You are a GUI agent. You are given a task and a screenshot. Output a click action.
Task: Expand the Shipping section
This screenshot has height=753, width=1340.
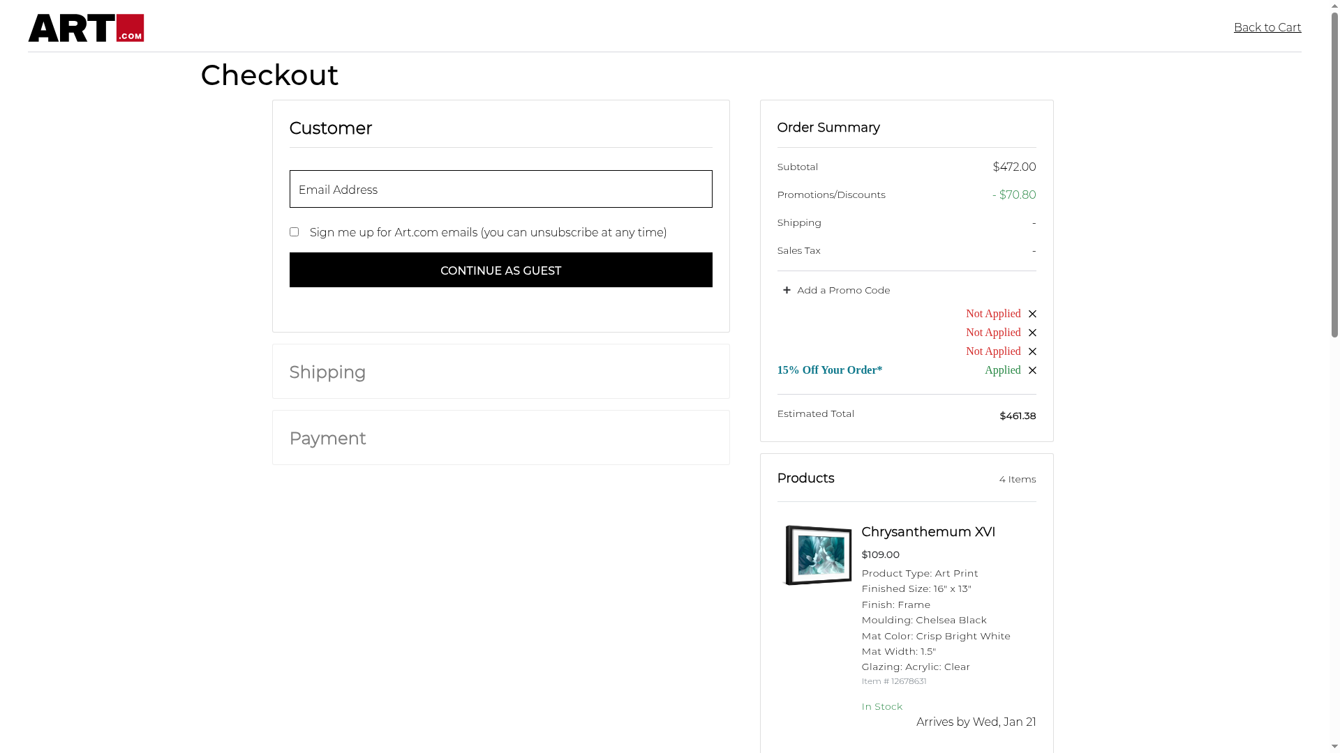[x=327, y=372]
